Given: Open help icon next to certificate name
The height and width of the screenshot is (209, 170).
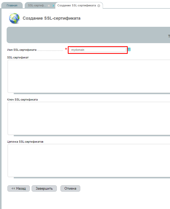Looking at the screenshot, I should point(129,50).
